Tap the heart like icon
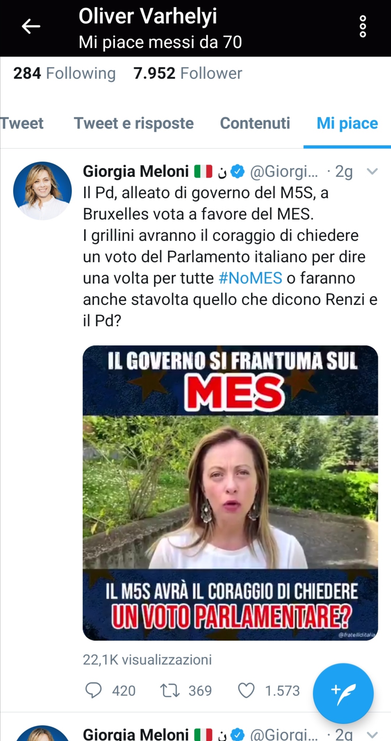Image resolution: width=391 pixels, height=741 pixels. 246,690
